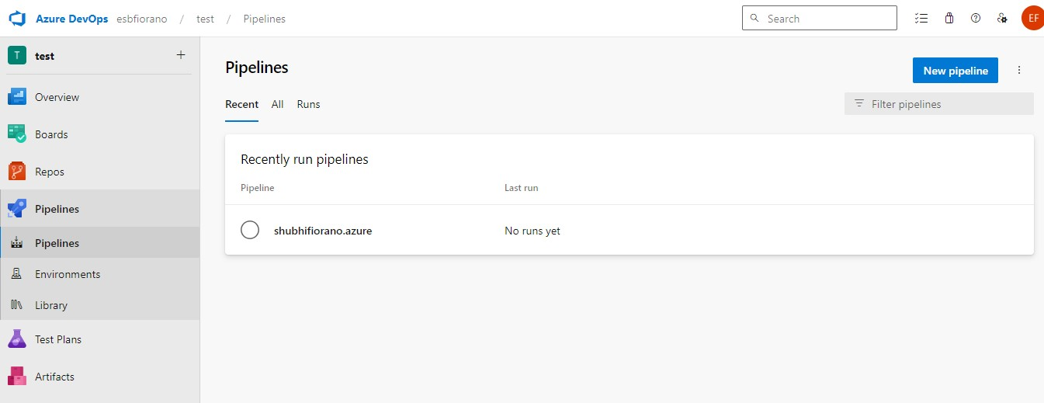Open the User settings icon
Image resolution: width=1044 pixels, height=403 pixels.
(x=1002, y=19)
